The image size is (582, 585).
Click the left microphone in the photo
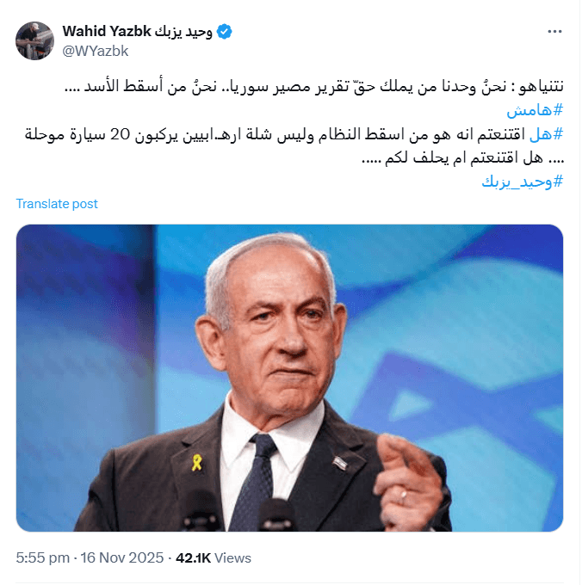click(202, 510)
